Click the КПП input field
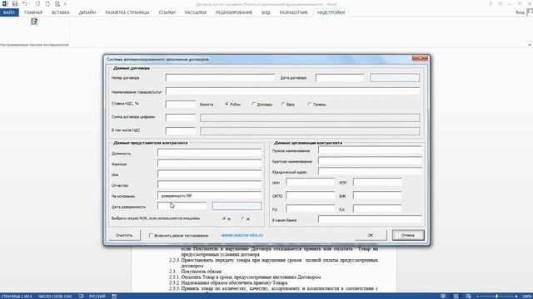533x299 pixels. (x=377, y=183)
